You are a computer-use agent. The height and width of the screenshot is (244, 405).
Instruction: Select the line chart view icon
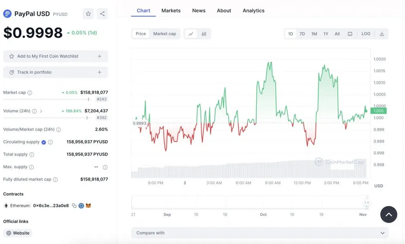click(x=191, y=34)
